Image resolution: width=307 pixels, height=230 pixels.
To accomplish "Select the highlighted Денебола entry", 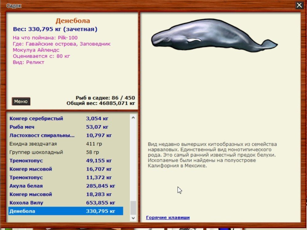I will pos(66,211).
